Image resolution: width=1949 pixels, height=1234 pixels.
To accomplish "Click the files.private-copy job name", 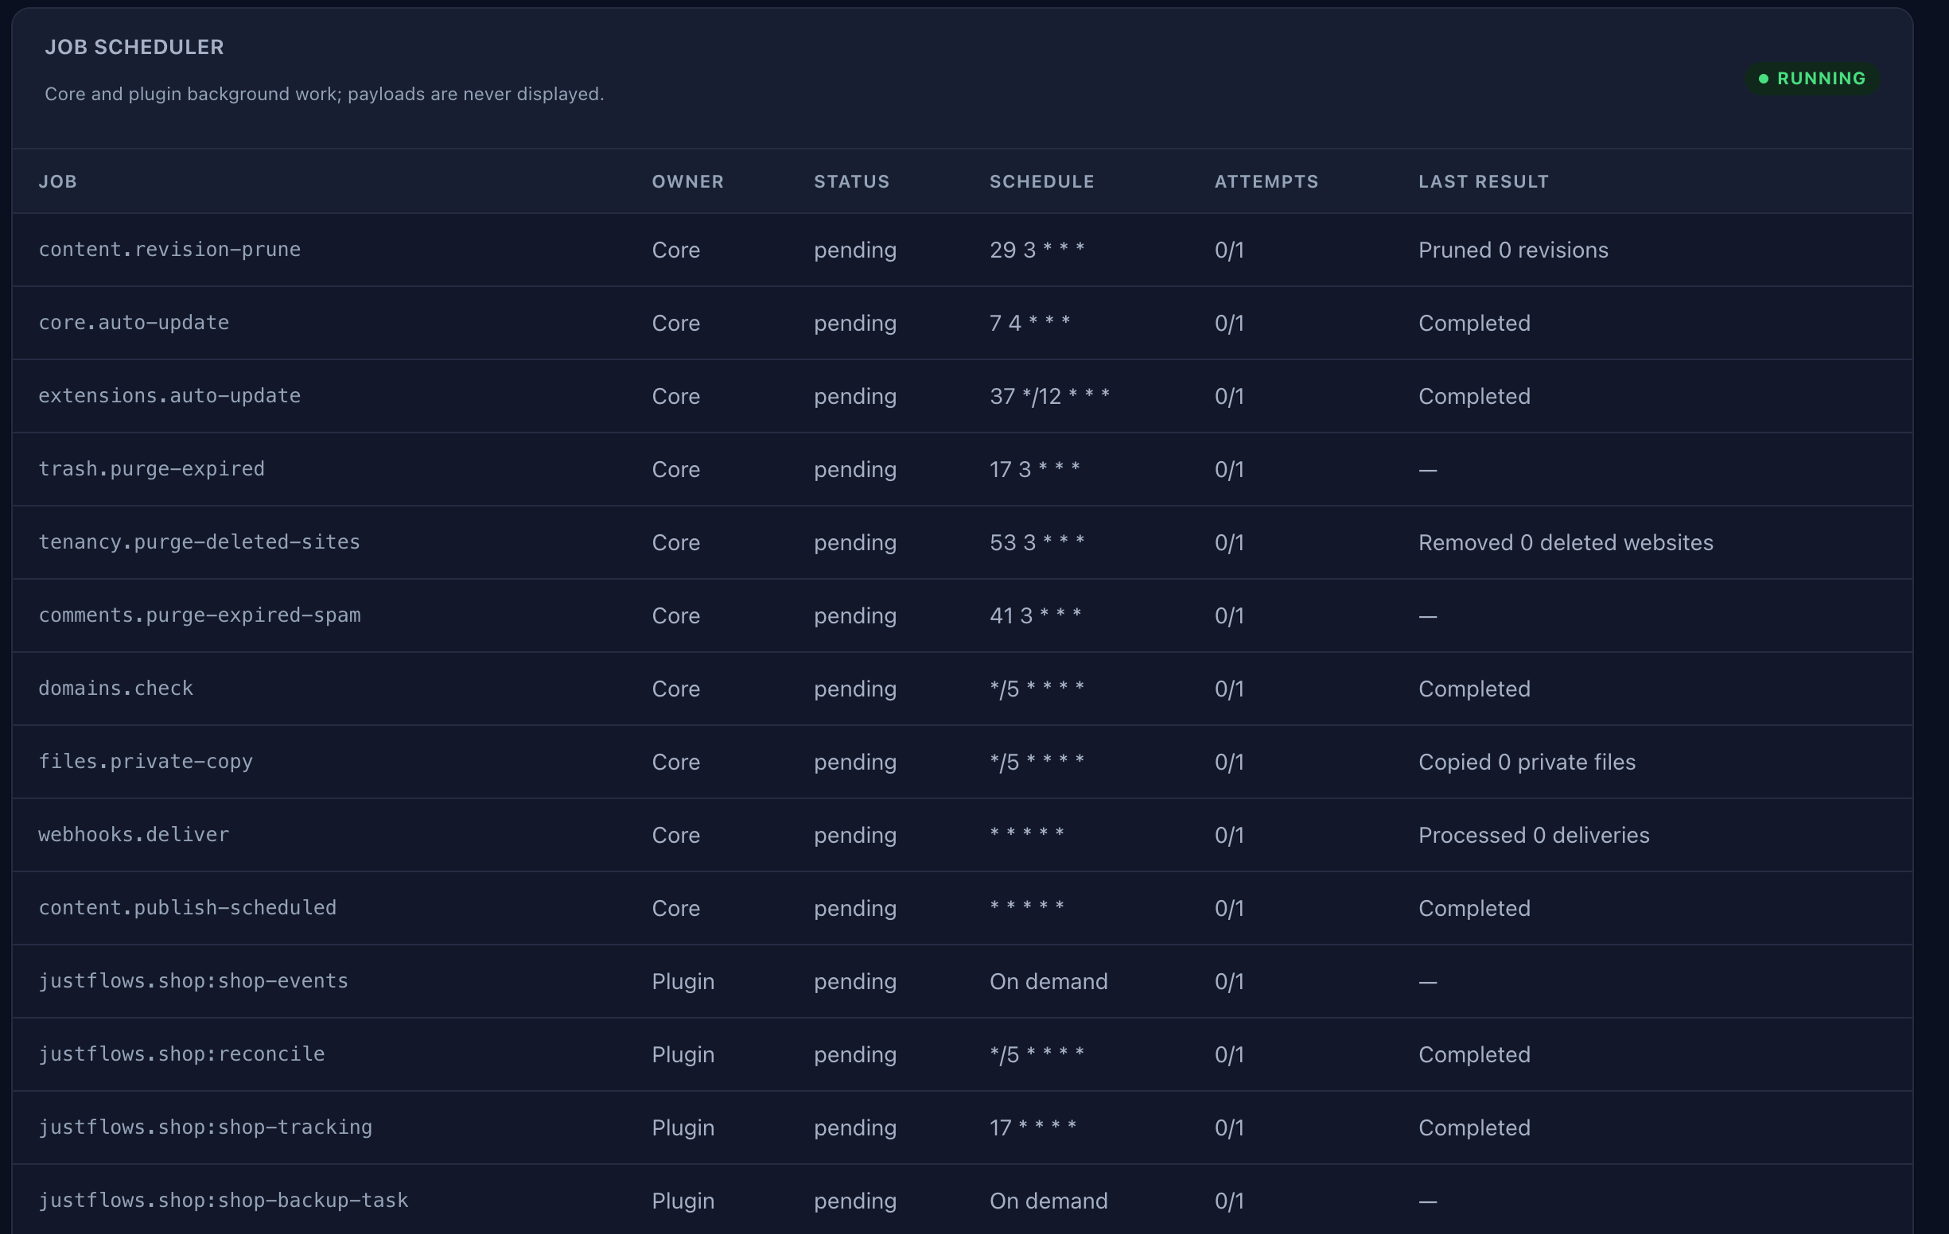I will 146,762.
